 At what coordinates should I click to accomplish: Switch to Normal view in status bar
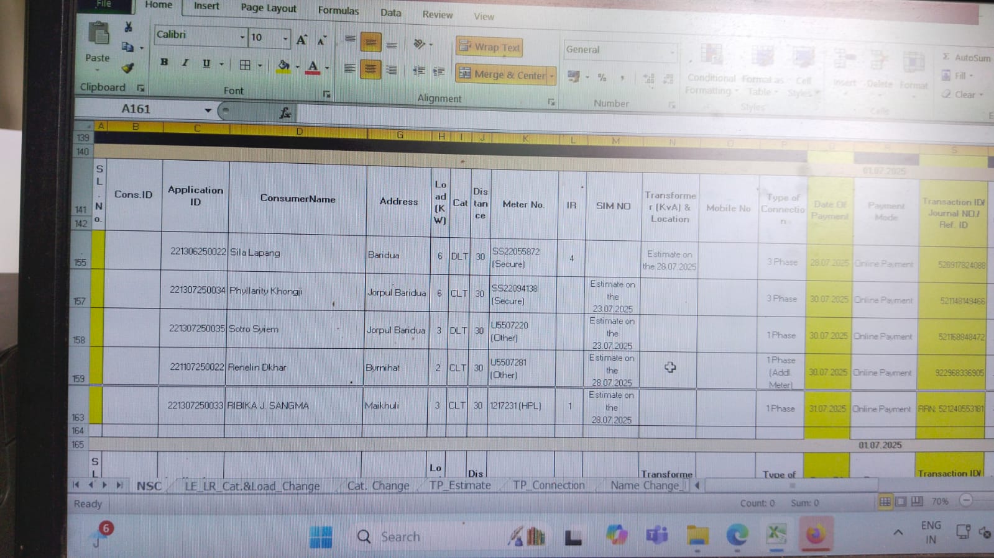pyautogui.click(x=885, y=502)
